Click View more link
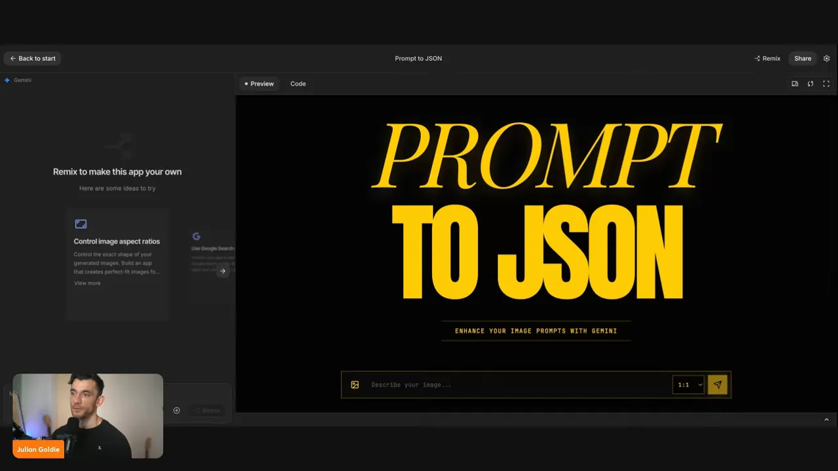838x471 pixels. [87, 283]
